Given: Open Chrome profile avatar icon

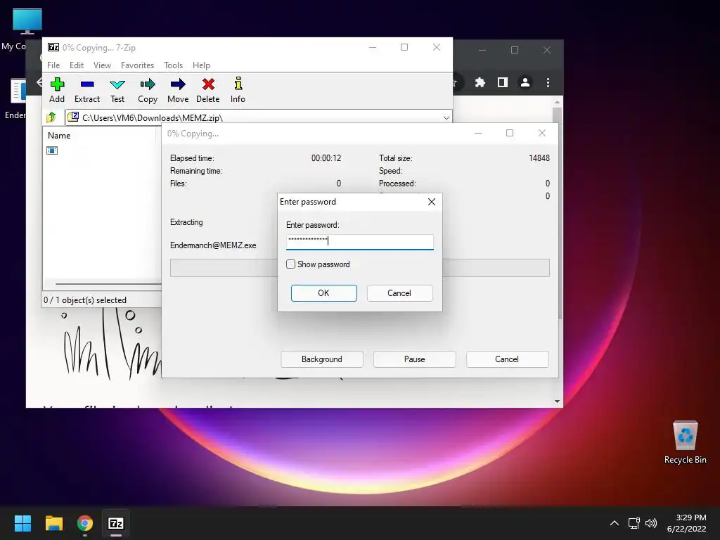Looking at the screenshot, I should 525,82.
